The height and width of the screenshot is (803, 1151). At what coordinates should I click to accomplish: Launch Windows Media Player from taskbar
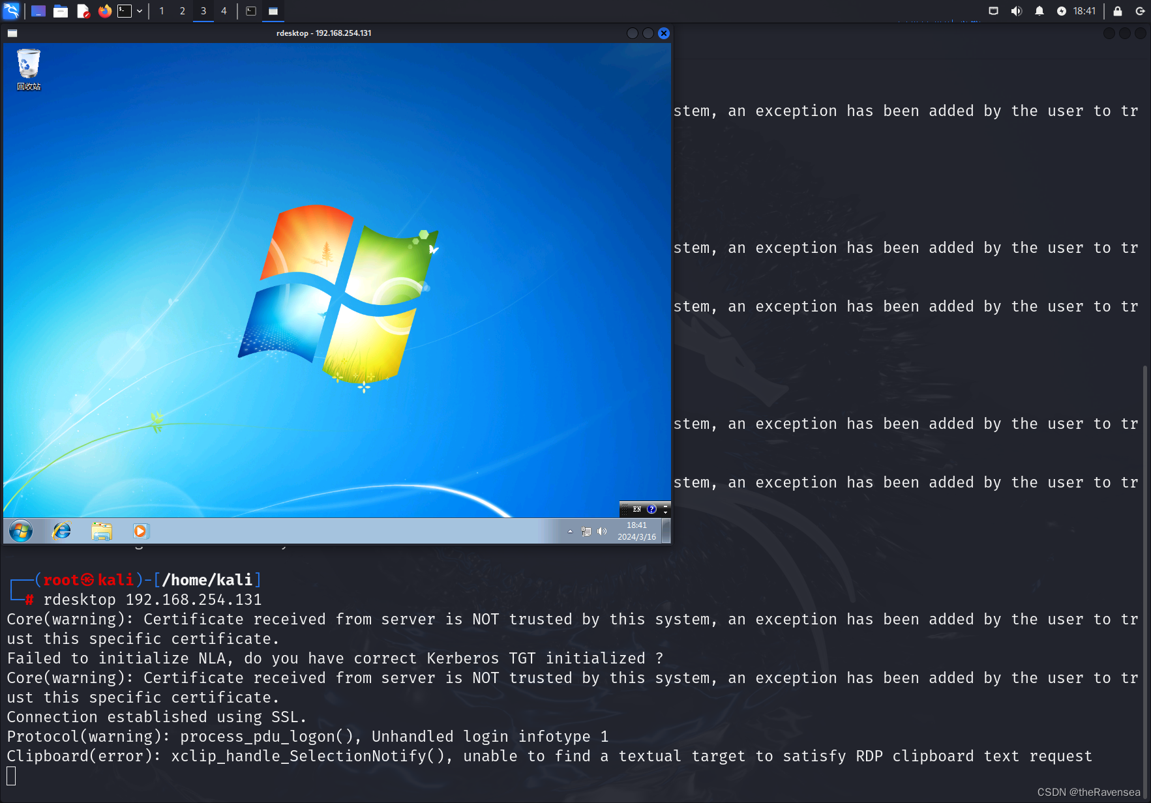(140, 531)
